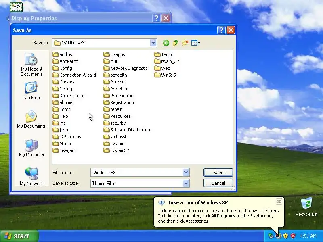Select the Registration folder
The image size is (323, 242).
pyautogui.click(x=119, y=102)
